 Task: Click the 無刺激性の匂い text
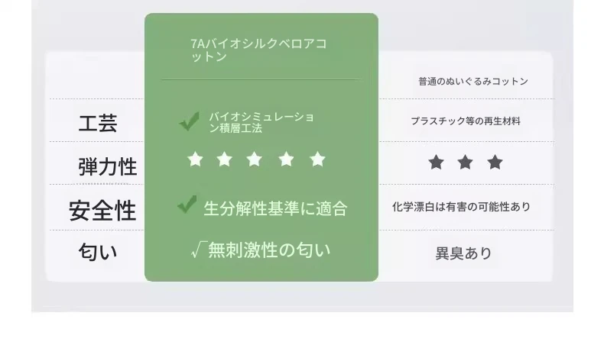coord(269,250)
